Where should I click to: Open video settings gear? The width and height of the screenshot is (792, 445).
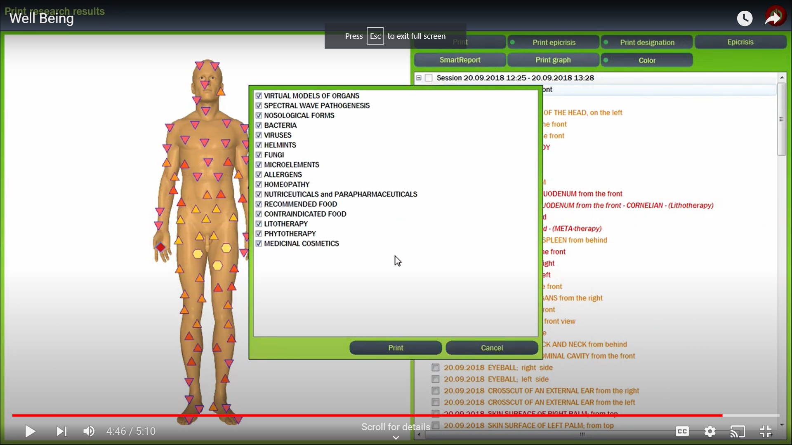[710, 431]
